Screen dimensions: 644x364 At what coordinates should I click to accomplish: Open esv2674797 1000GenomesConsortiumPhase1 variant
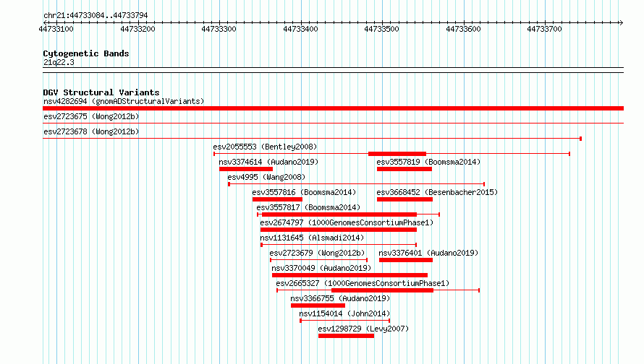[347, 222]
